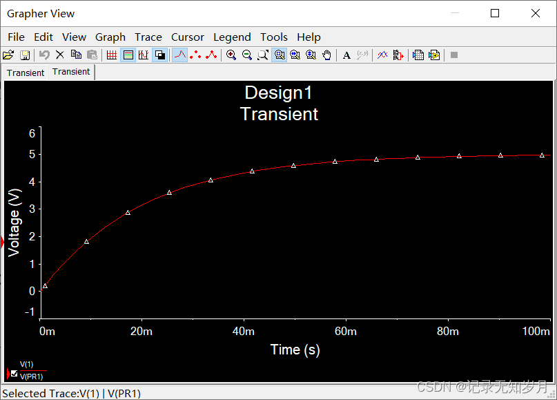Click the Design1 graph title

279,93
